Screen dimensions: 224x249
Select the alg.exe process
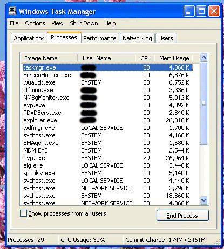coord(107,165)
